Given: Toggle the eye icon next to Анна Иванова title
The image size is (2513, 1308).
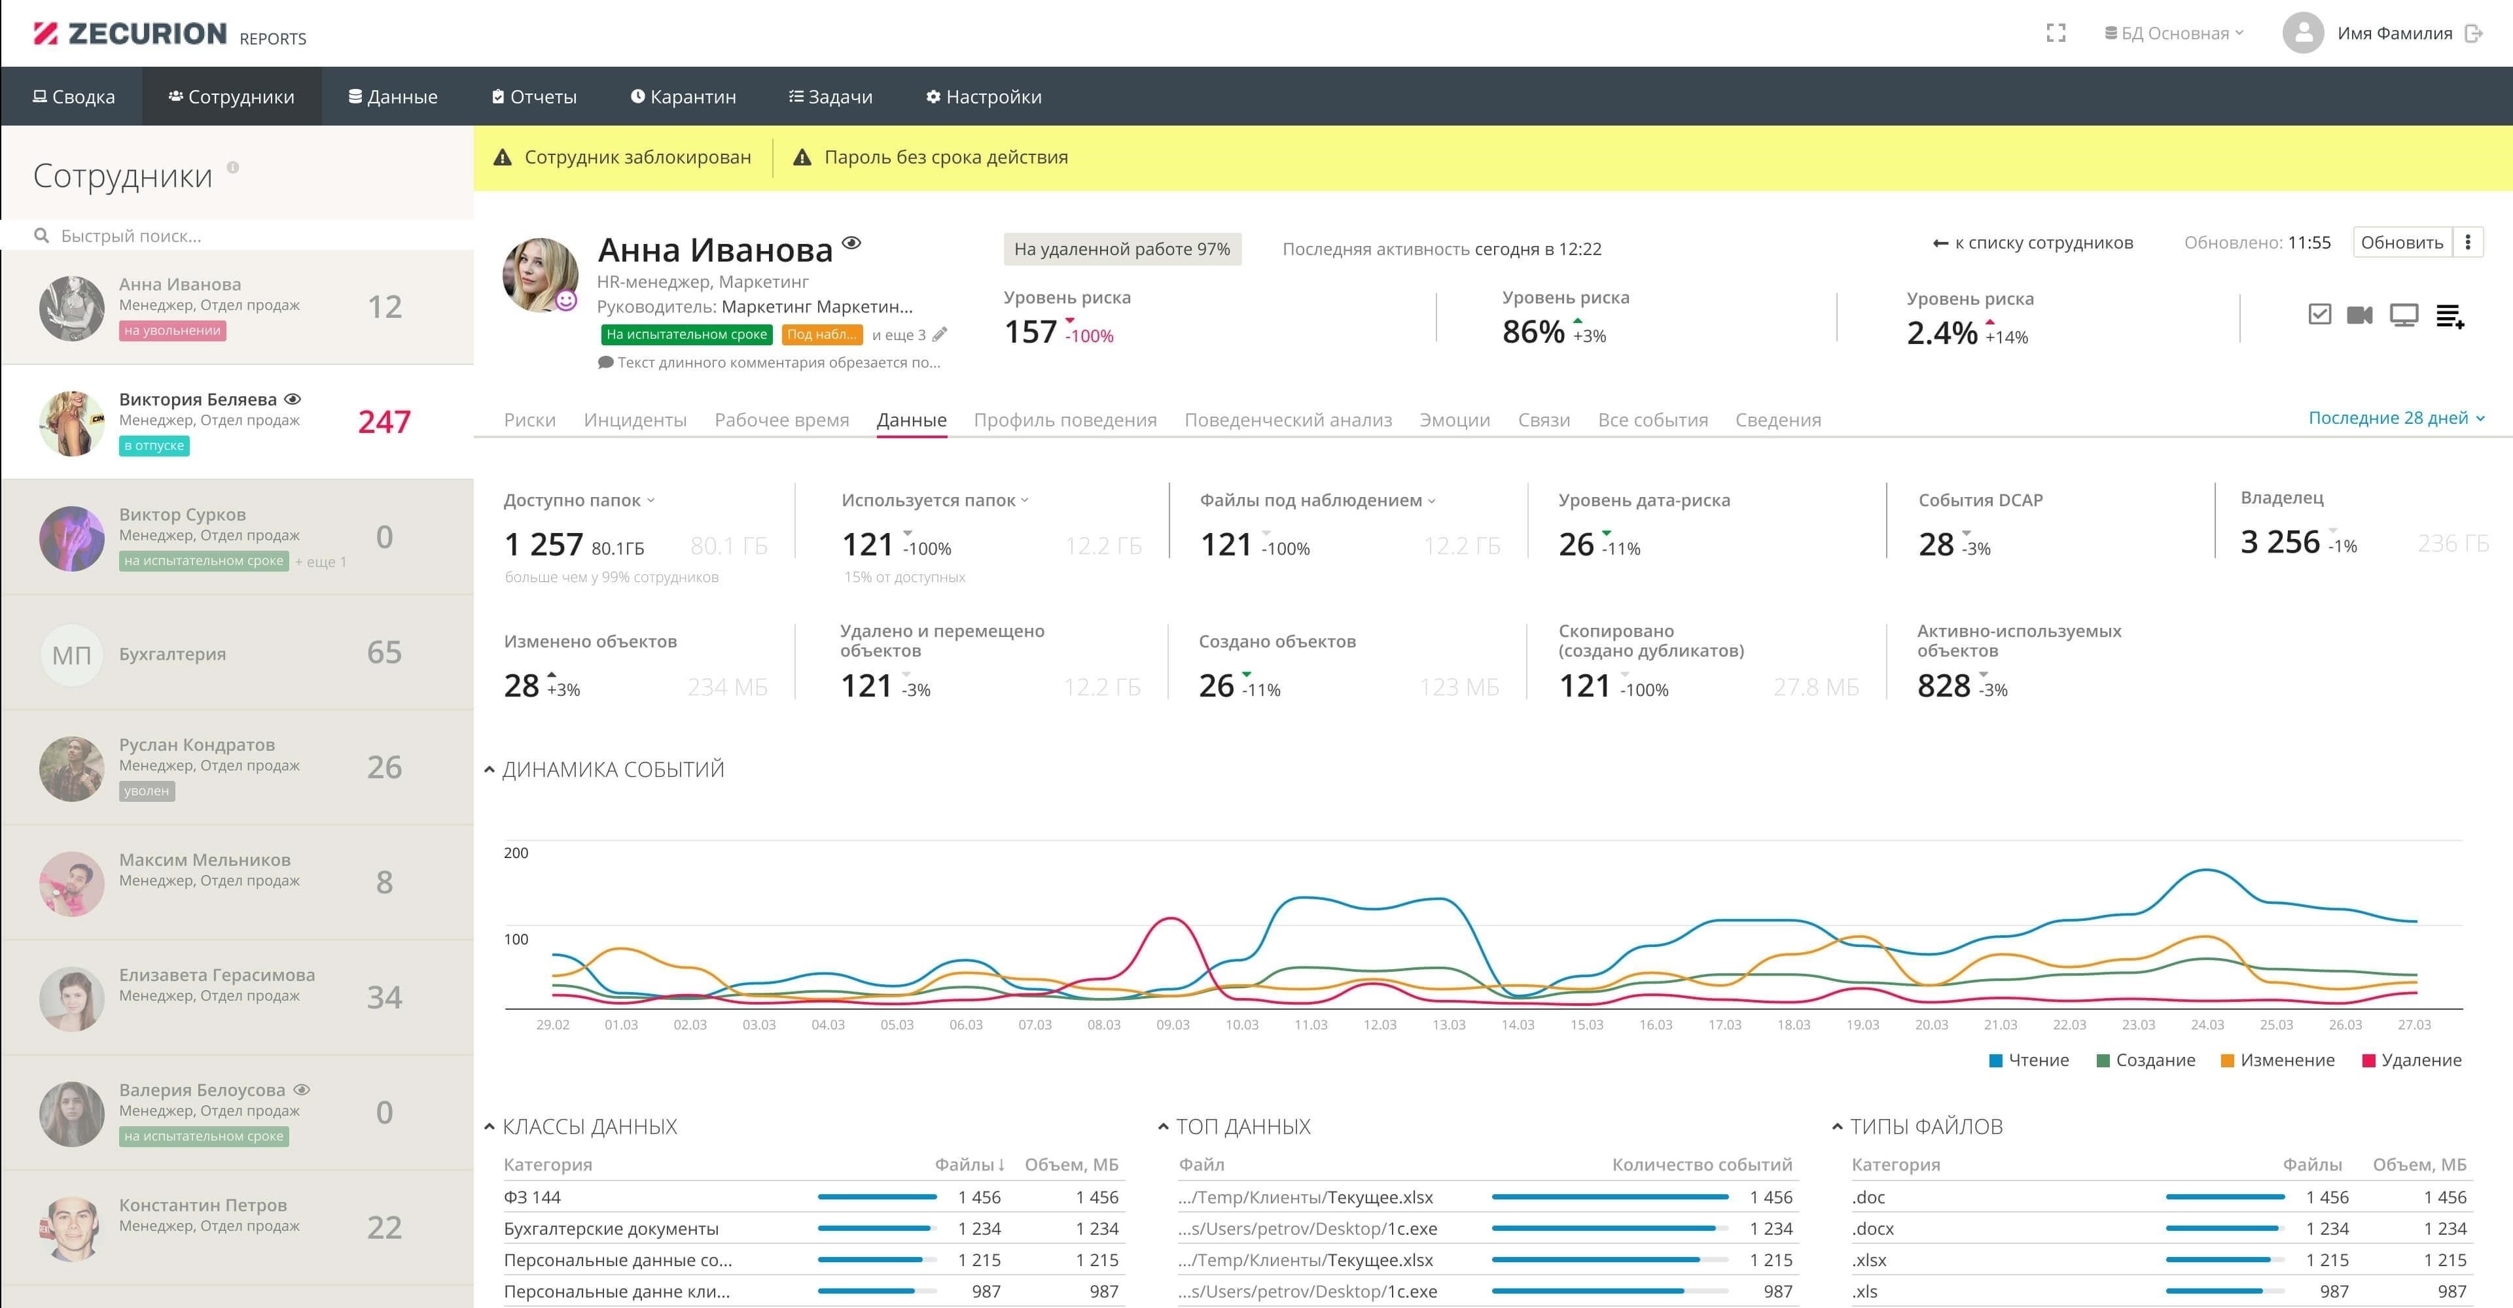Looking at the screenshot, I should [x=851, y=243].
